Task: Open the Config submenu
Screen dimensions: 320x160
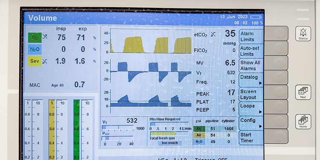Action: point(251,123)
